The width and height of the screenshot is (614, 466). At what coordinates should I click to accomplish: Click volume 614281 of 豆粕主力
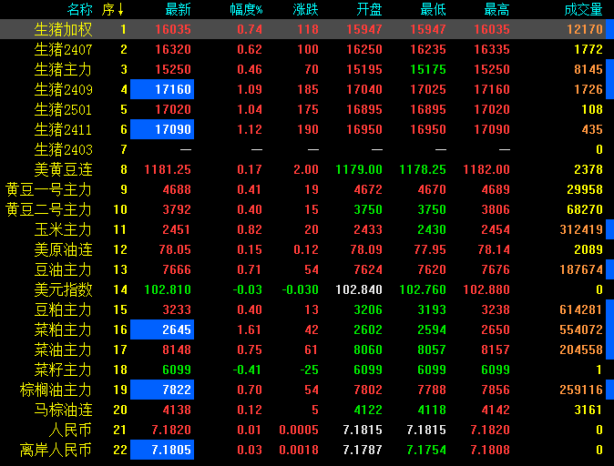(581, 309)
